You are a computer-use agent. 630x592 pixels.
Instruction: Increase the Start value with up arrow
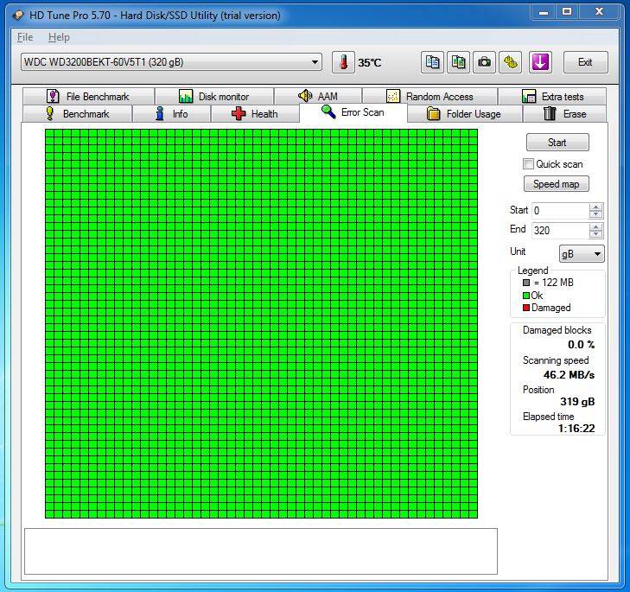(595, 207)
